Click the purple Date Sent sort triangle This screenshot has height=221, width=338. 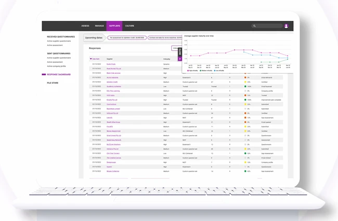pyautogui.click(x=91, y=59)
